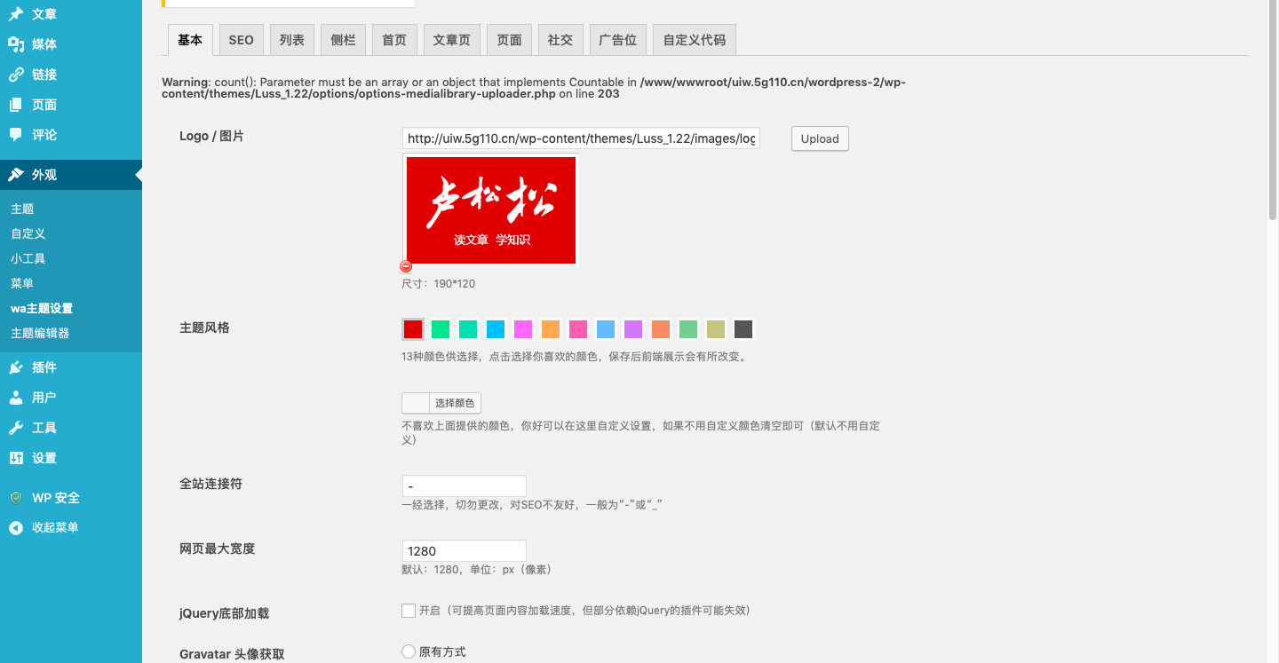This screenshot has width=1279, height=663.
Task: Click the Upload button
Action: [x=819, y=138]
